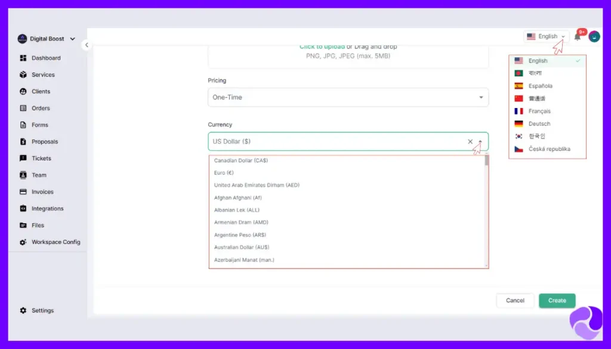Open Workspace Config from the sidebar
The height and width of the screenshot is (349, 611).
pyautogui.click(x=53, y=242)
